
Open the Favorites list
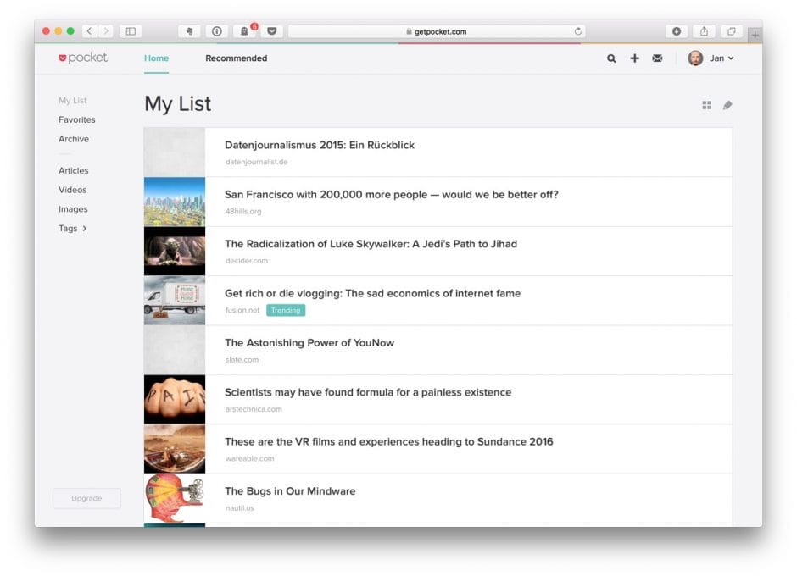click(x=77, y=120)
